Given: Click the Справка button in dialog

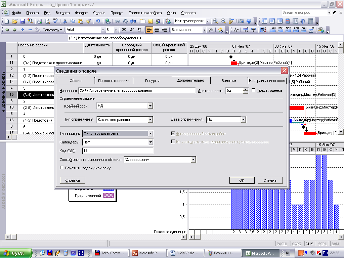Looking at the screenshot, I should point(73,180).
